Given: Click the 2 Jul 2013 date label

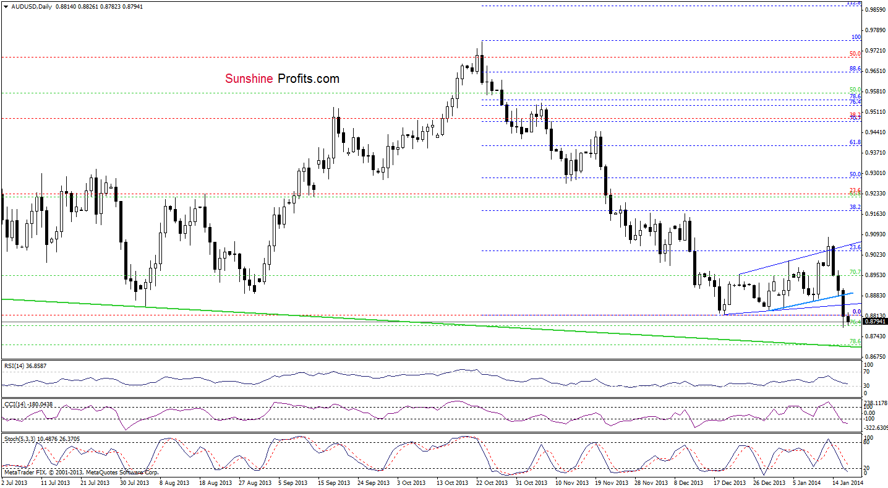Looking at the screenshot, I should [15, 482].
